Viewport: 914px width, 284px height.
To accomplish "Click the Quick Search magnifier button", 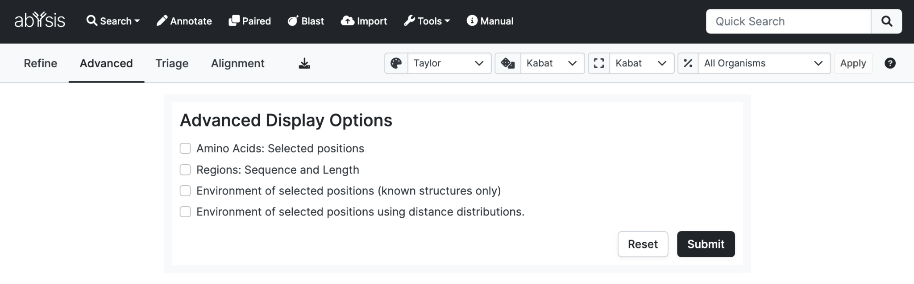I will [x=887, y=21].
